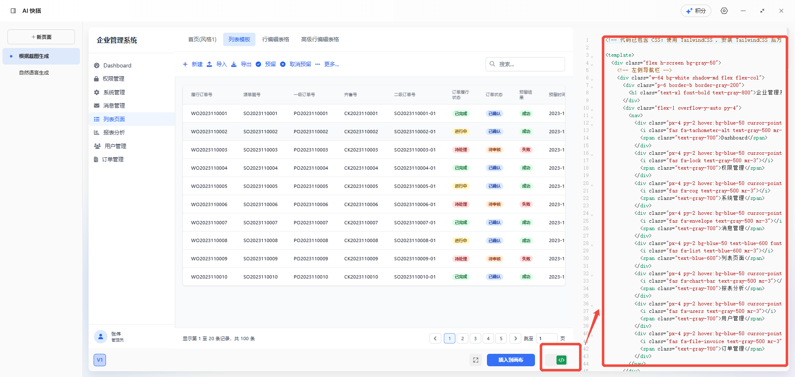
Task: Switch to the 行编辑表格 tab
Action: [x=275, y=39]
